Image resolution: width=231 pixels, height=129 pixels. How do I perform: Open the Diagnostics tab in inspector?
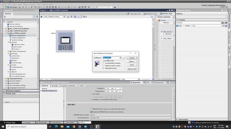pyautogui.click(x=158, y=83)
